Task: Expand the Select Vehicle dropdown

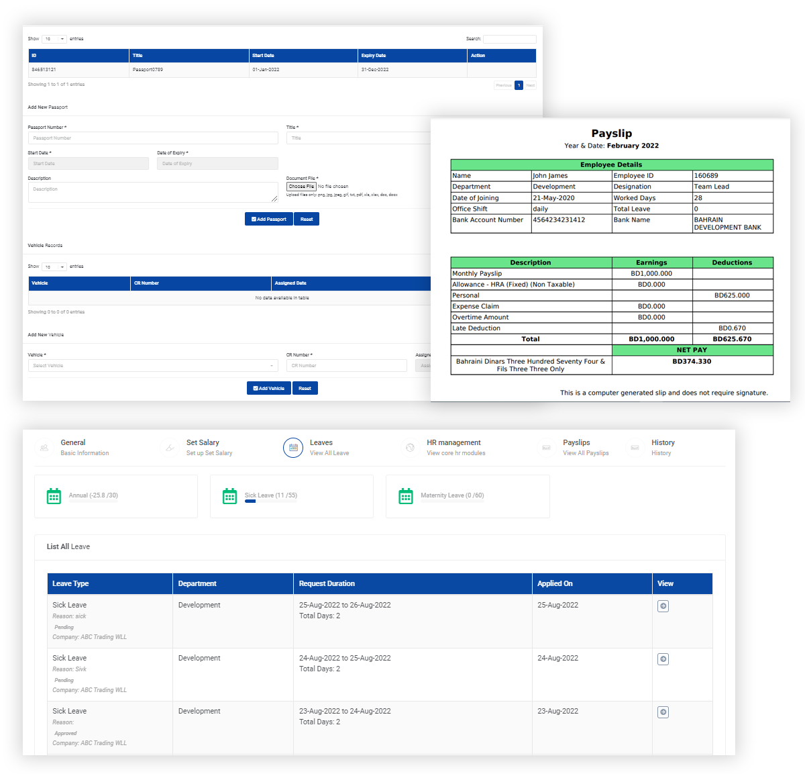Action: pos(153,366)
